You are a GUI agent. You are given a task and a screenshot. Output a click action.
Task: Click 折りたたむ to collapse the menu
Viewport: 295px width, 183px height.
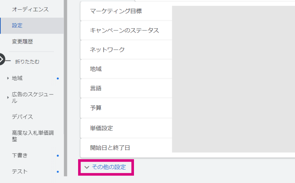pyautogui.click(x=27, y=62)
